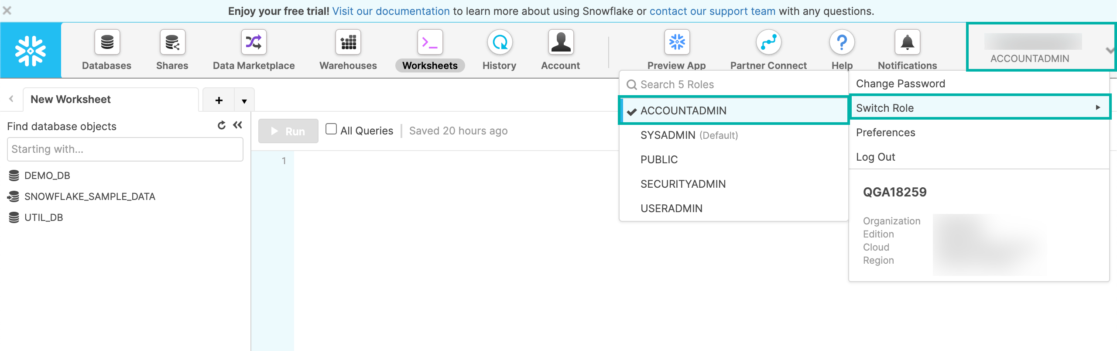Open History clock icon
The height and width of the screenshot is (351, 1117).
pos(500,42)
